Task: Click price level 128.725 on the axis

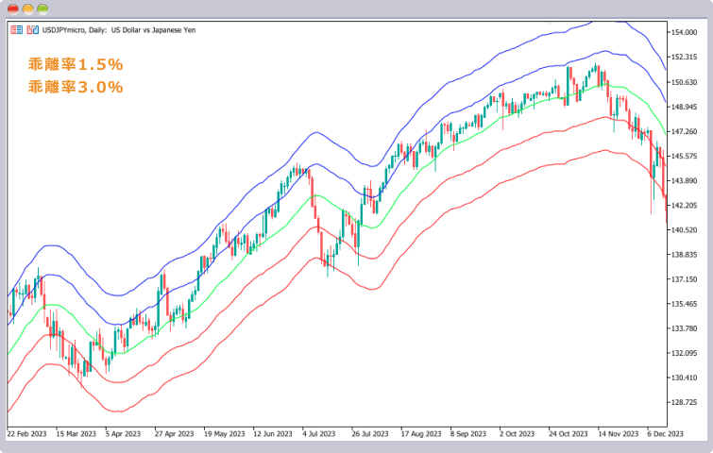Action: [x=684, y=402]
